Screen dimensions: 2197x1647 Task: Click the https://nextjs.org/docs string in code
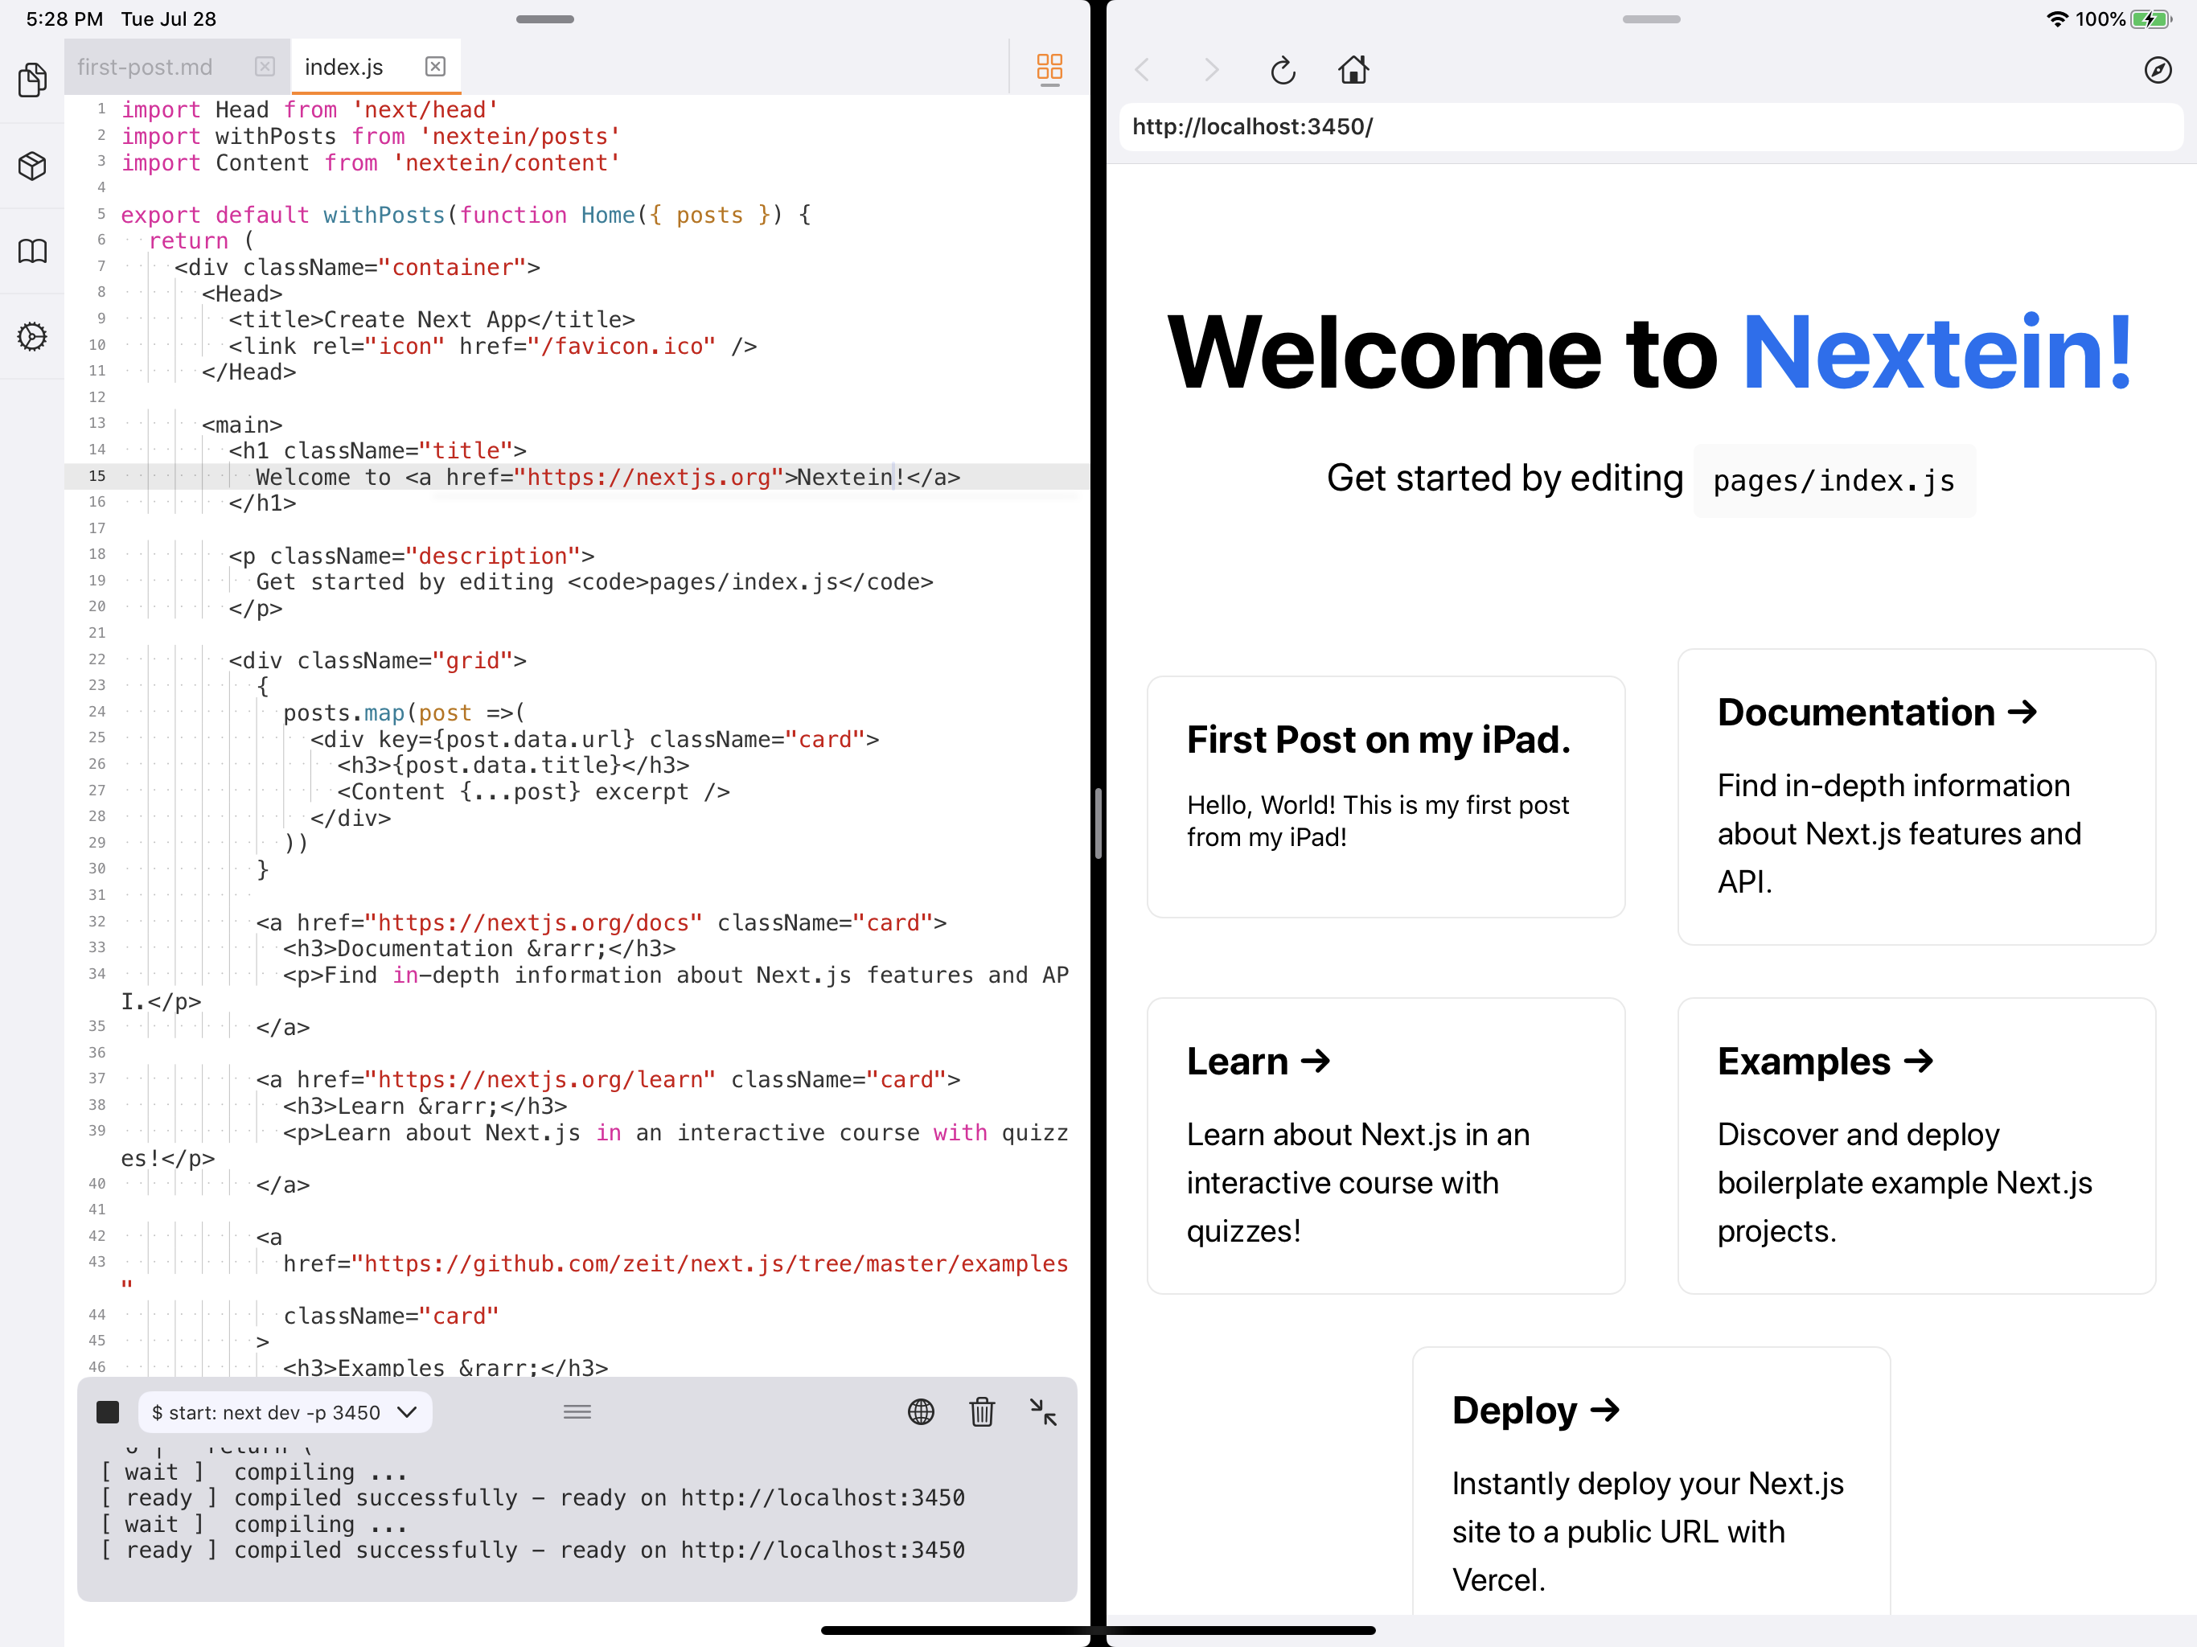[533, 923]
